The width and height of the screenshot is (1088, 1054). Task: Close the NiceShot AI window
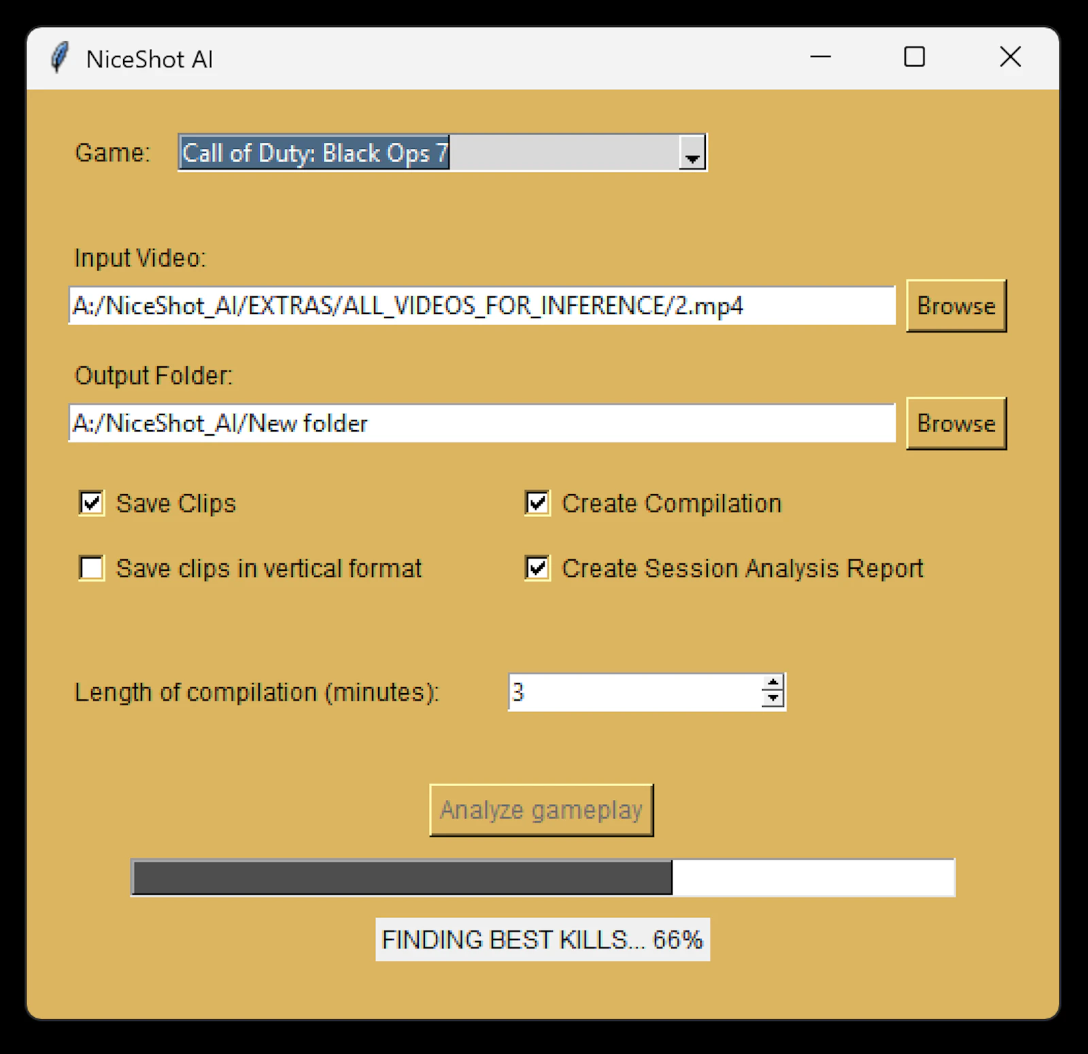coord(1010,58)
